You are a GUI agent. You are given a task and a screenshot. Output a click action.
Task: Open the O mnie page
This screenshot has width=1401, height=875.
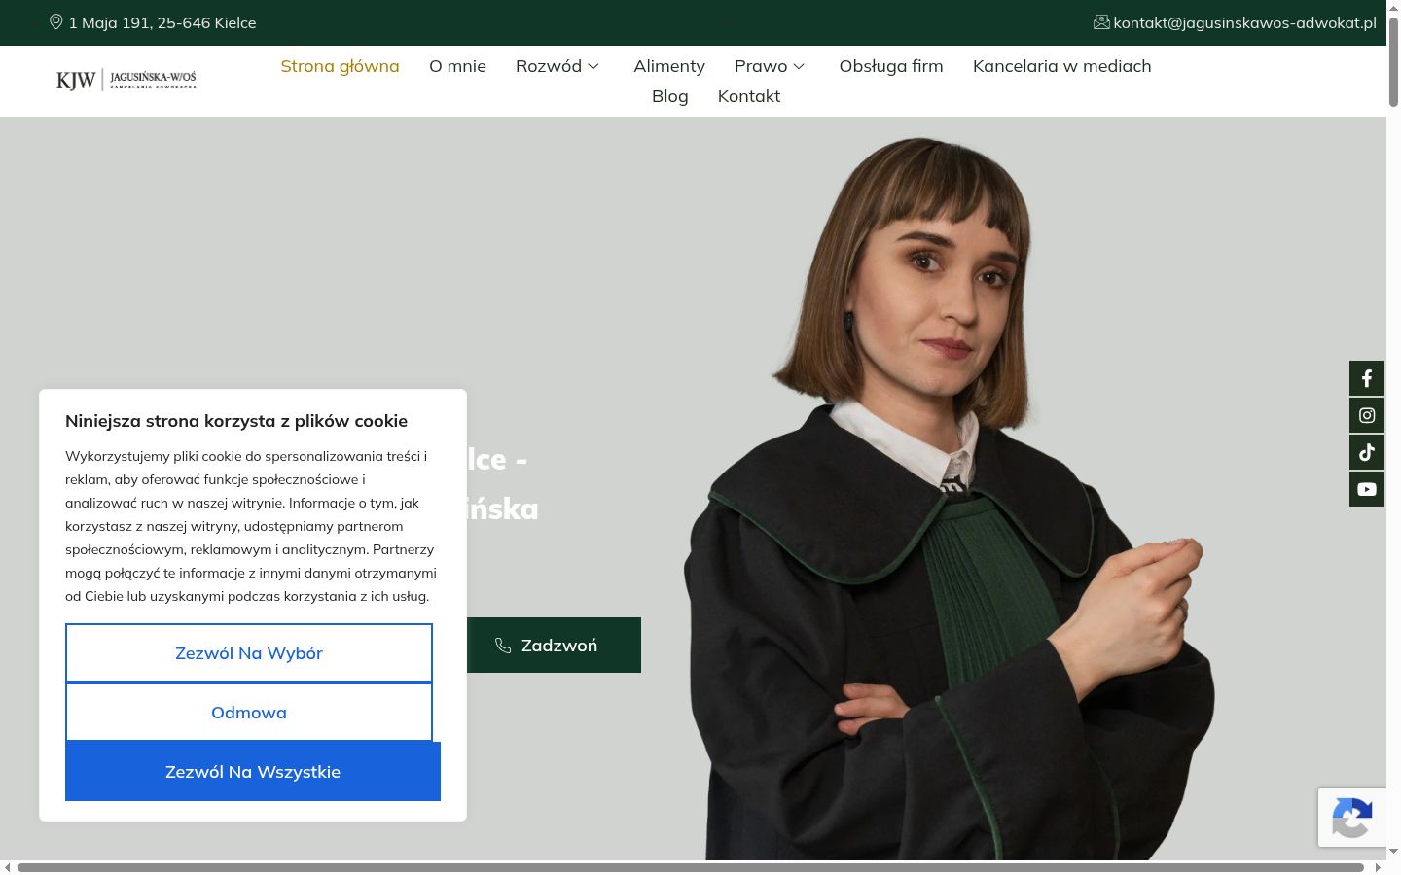457,66
